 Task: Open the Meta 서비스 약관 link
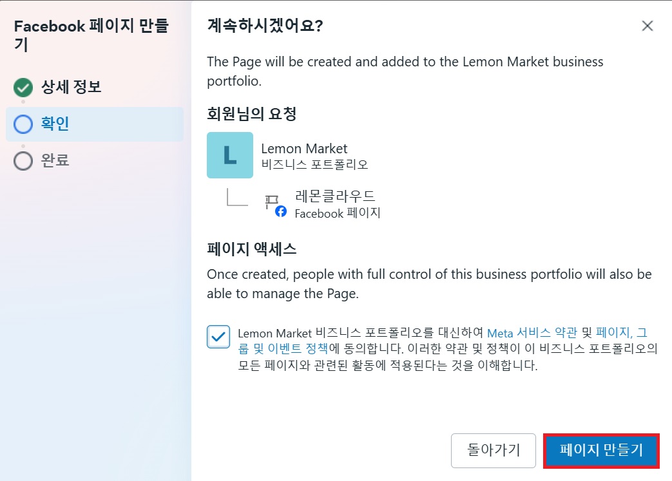click(532, 333)
